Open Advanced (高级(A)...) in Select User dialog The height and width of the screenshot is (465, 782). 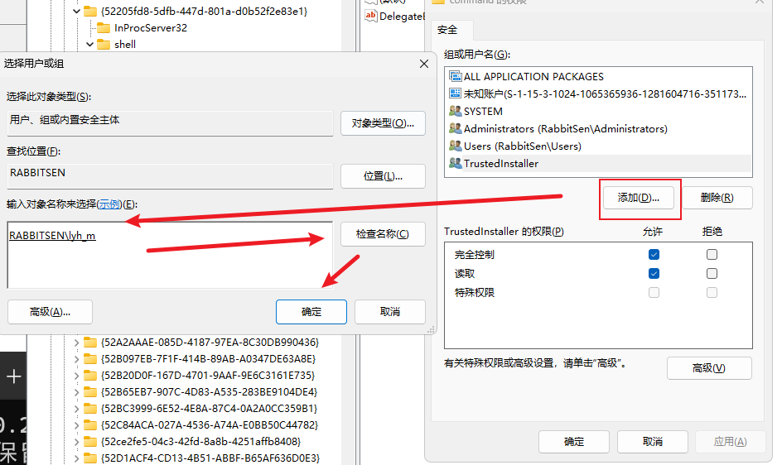point(50,312)
